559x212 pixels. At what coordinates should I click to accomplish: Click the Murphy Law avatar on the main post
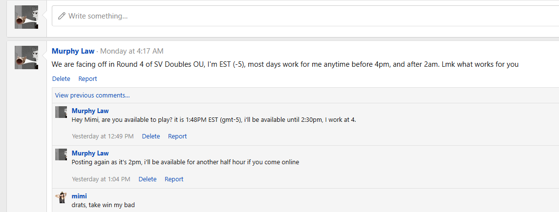pyautogui.click(x=26, y=58)
